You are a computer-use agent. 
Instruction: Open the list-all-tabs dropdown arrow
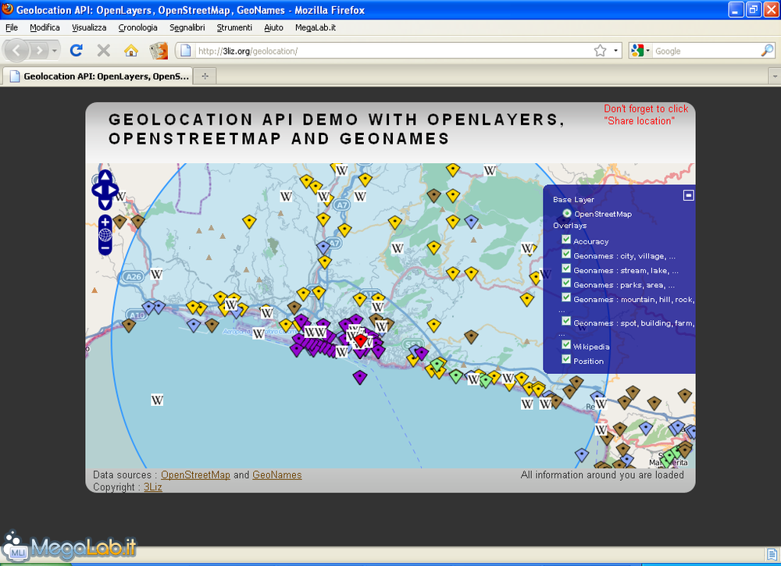pyautogui.click(x=775, y=77)
